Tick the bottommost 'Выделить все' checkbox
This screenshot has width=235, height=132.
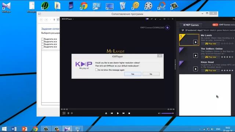(43, 47)
